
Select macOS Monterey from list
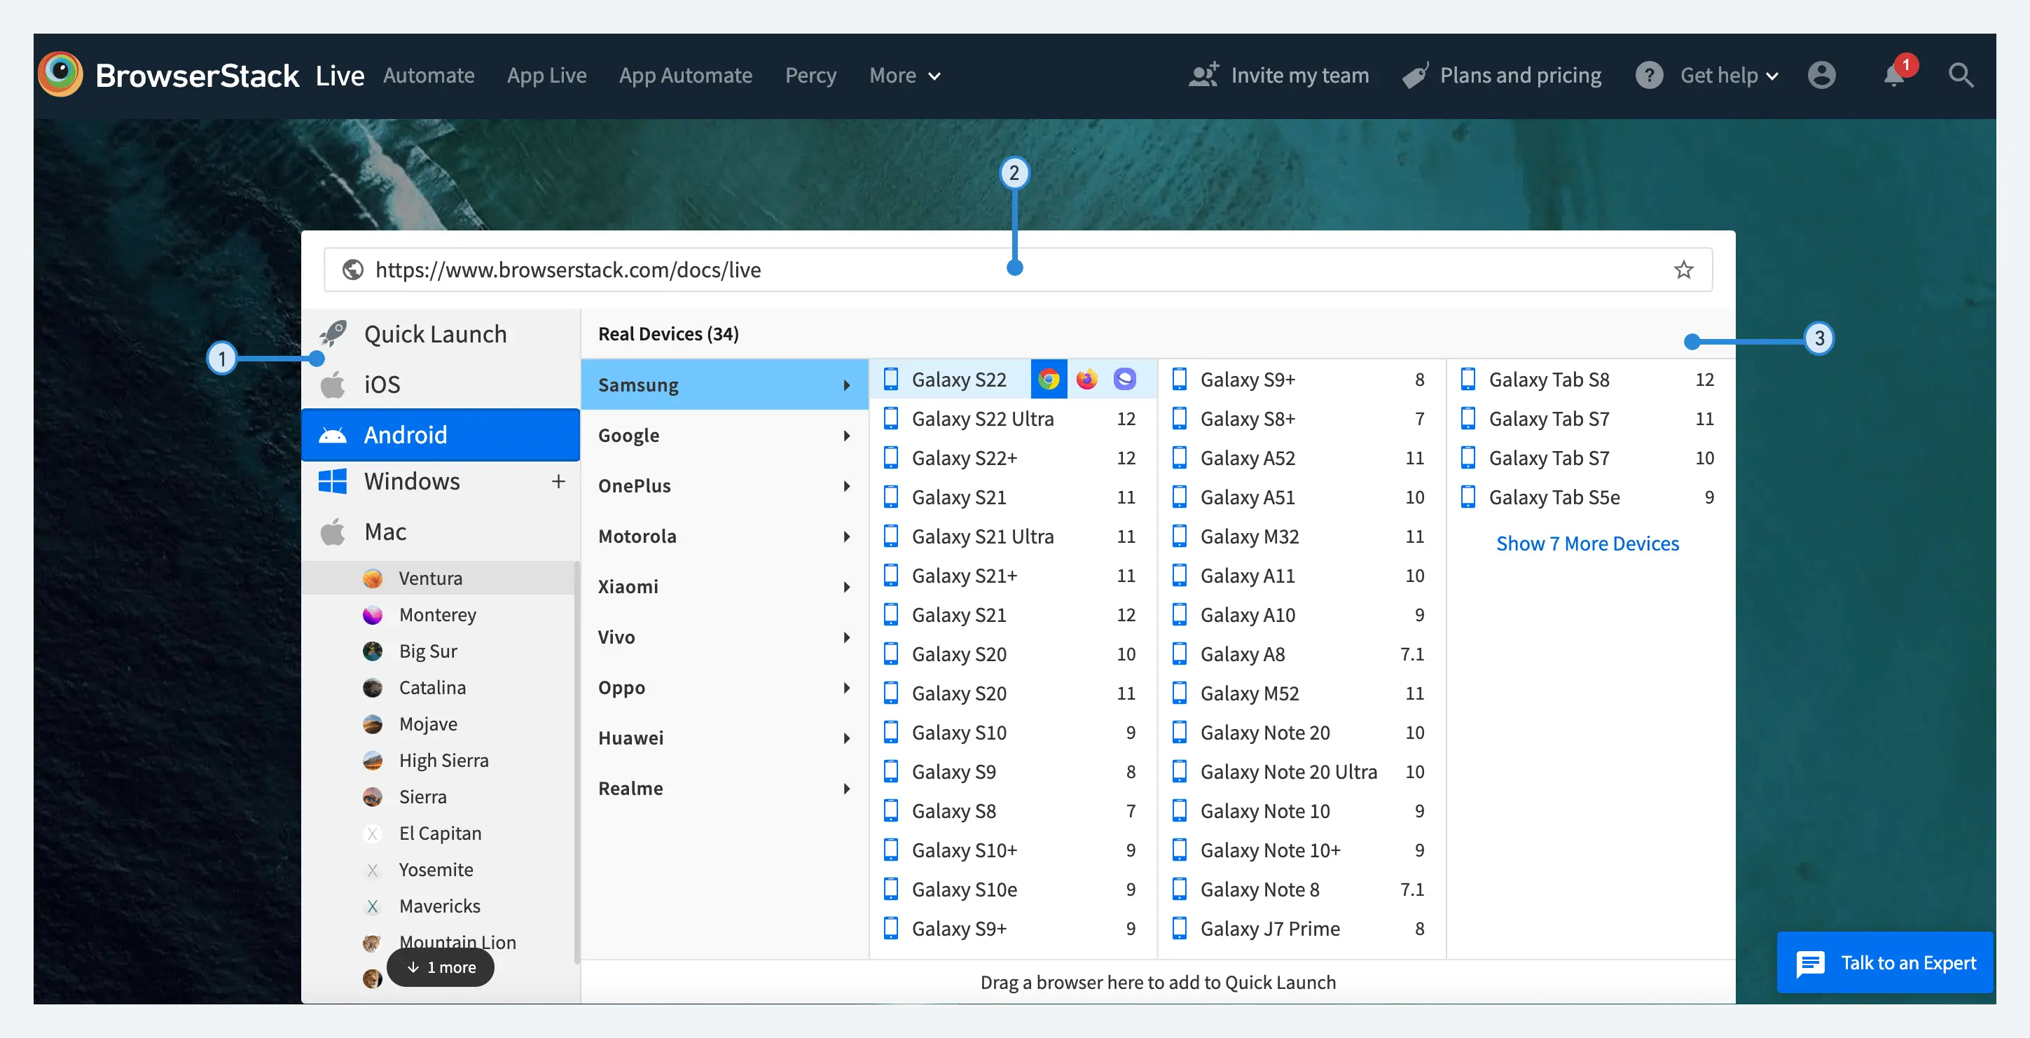(437, 615)
